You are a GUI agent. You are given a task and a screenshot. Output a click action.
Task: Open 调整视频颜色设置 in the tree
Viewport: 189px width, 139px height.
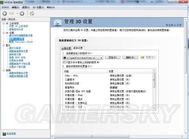(19, 73)
